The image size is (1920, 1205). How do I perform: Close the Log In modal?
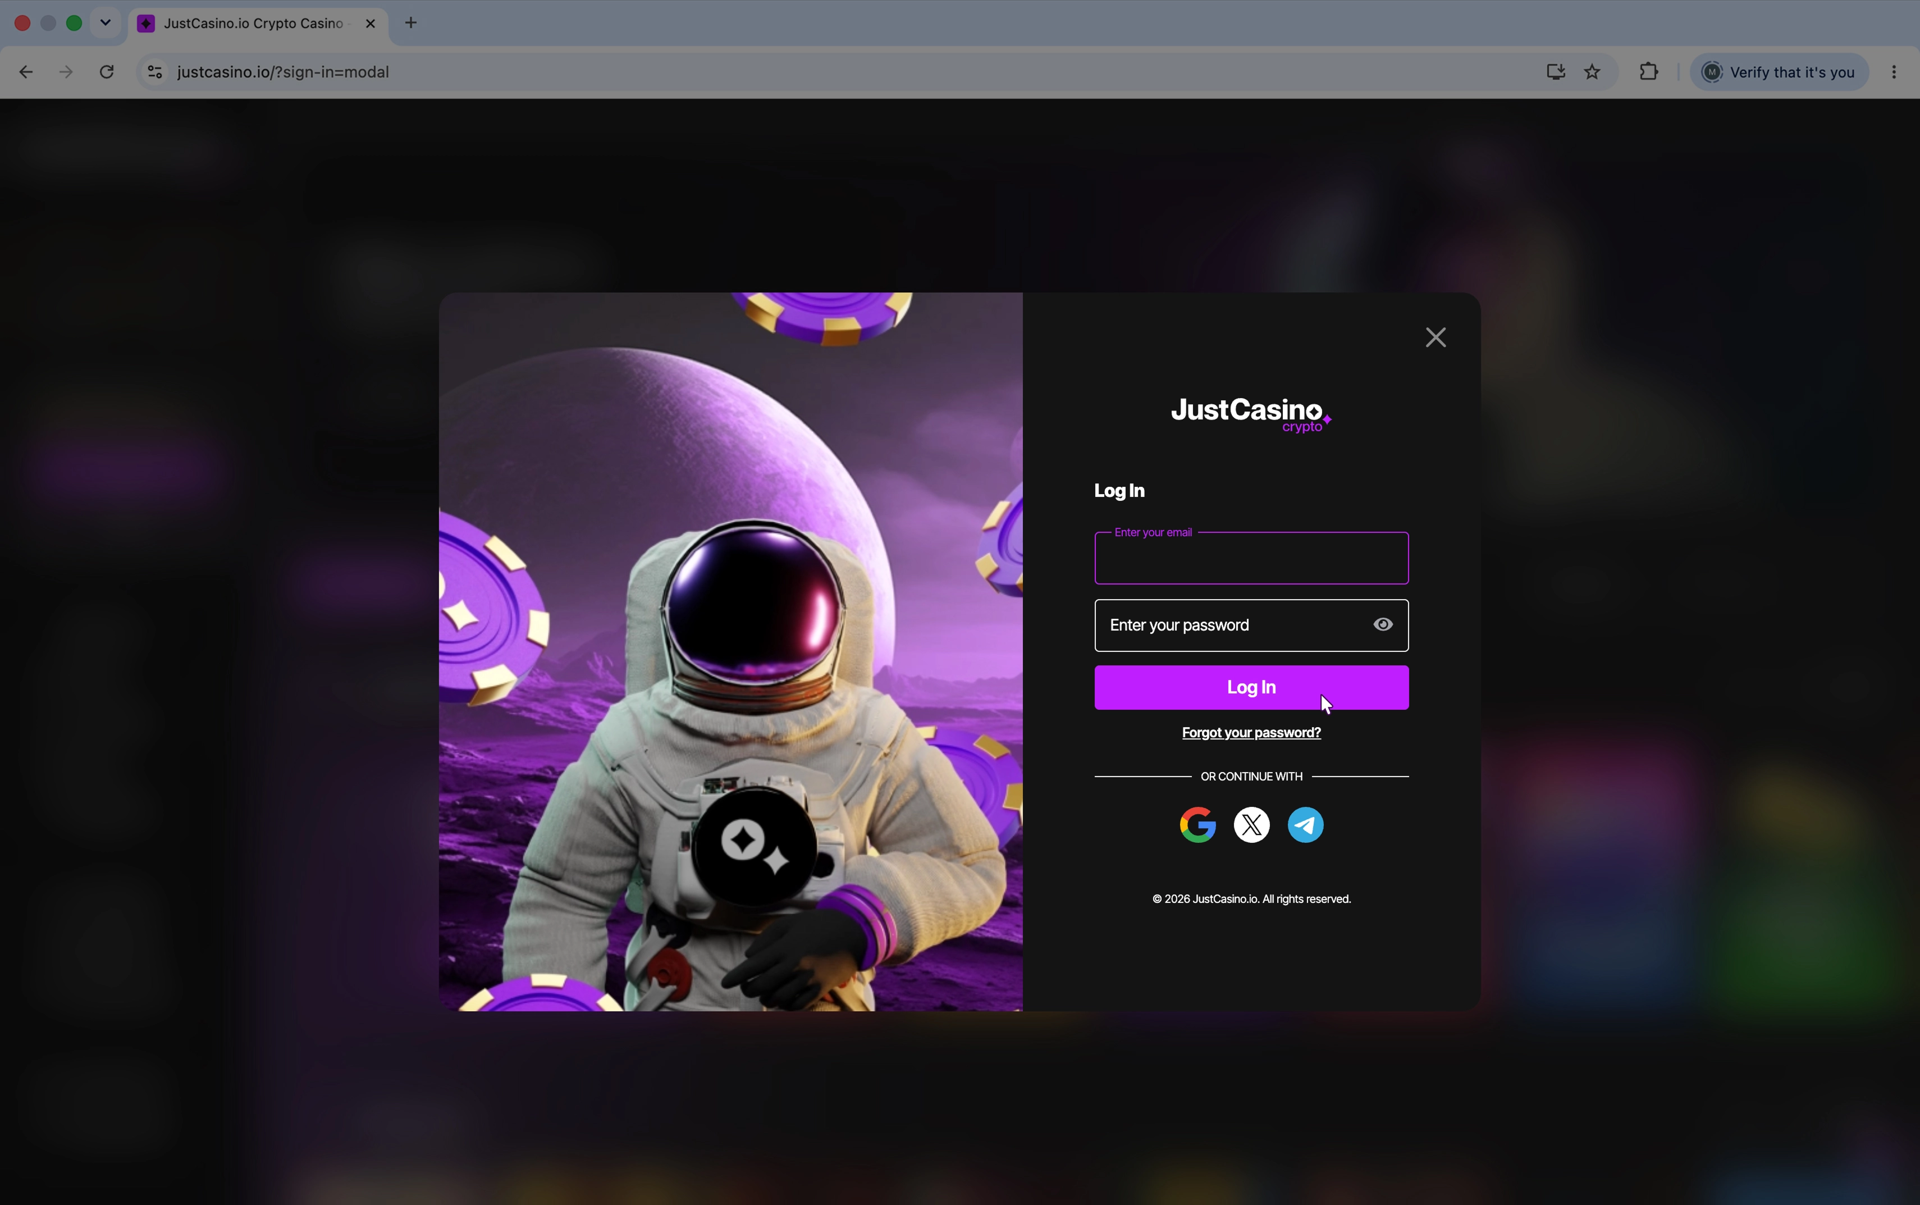1436,337
